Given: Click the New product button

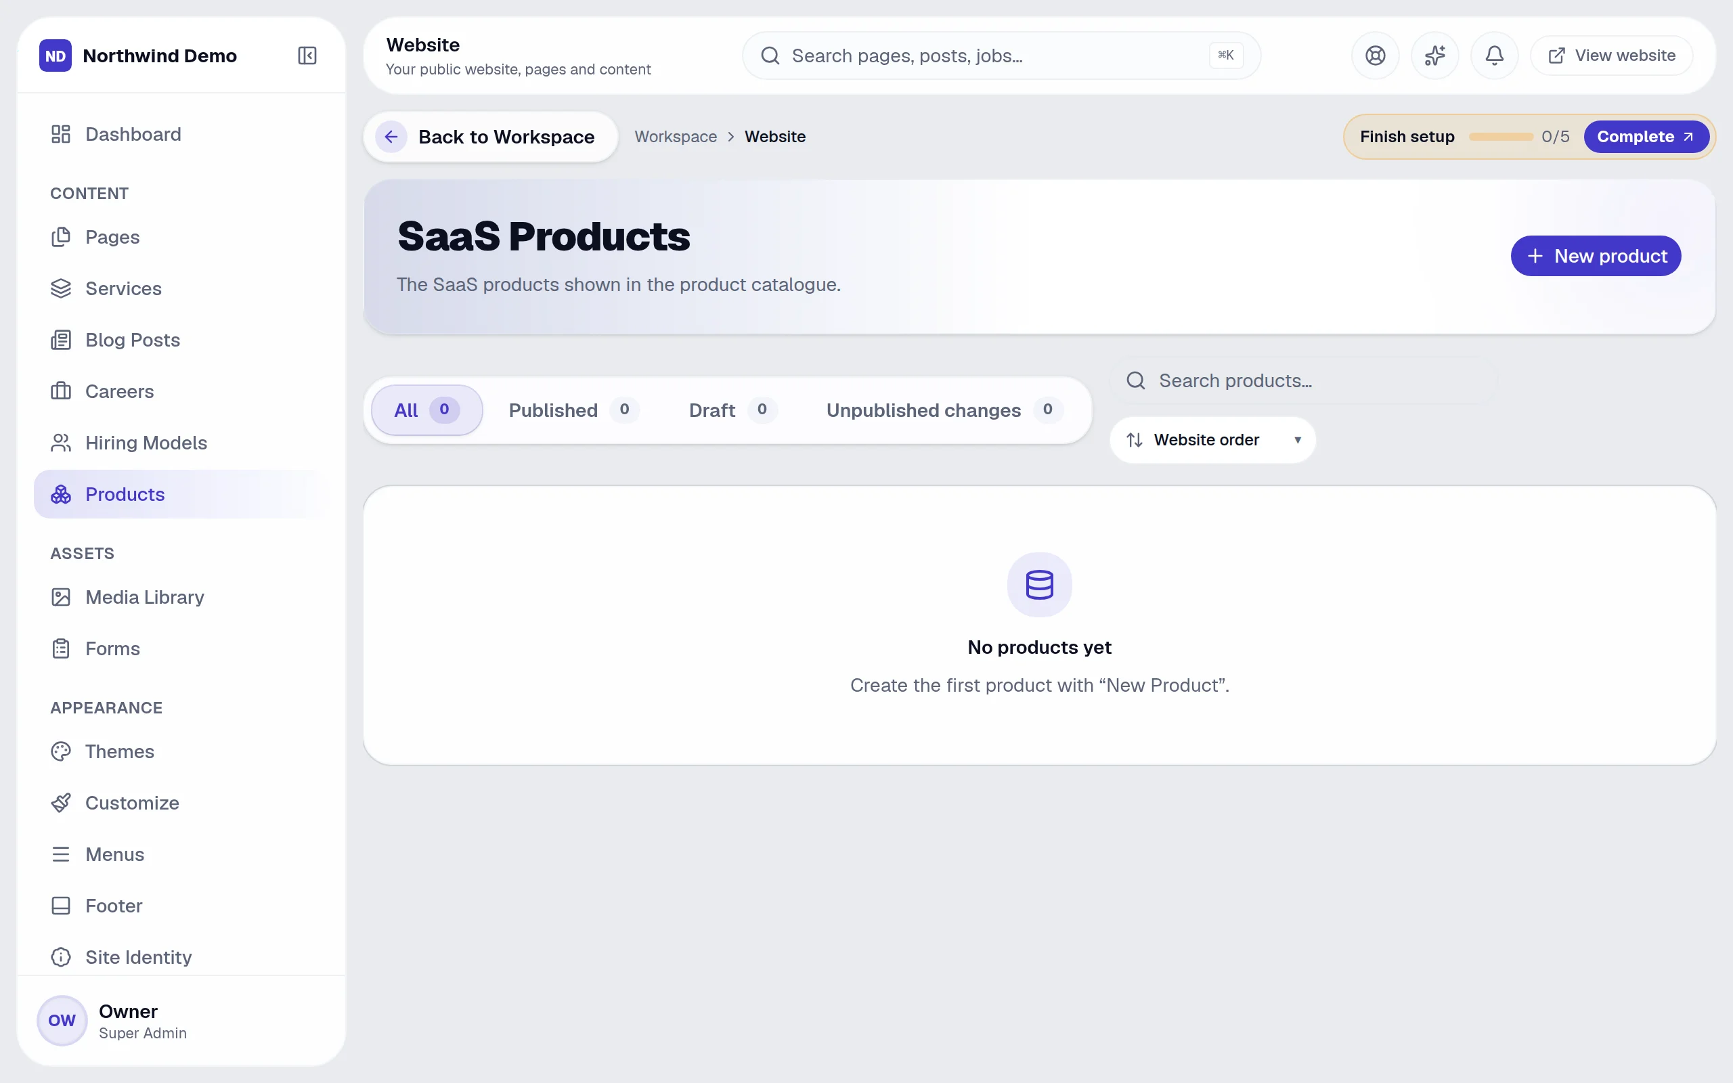Looking at the screenshot, I should [x=1596, y=256].
